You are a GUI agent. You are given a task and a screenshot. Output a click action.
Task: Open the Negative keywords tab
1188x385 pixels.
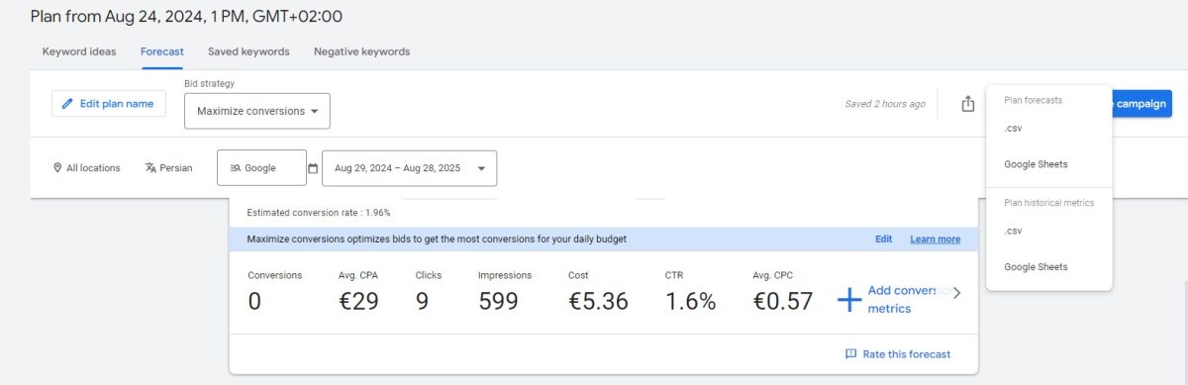point(361,51)
